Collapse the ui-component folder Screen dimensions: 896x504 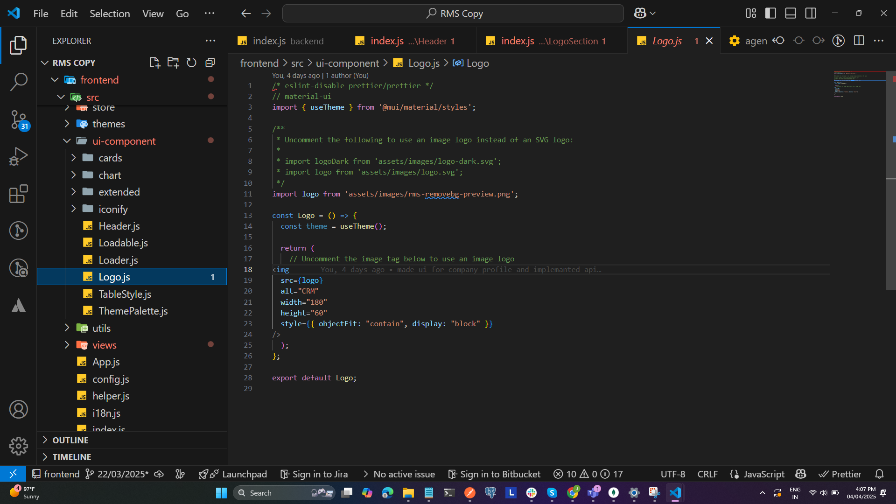tap(124, 141)
